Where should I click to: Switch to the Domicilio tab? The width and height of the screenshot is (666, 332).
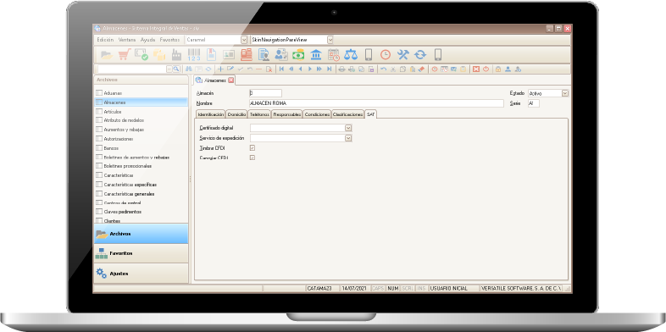coord(236,114)
